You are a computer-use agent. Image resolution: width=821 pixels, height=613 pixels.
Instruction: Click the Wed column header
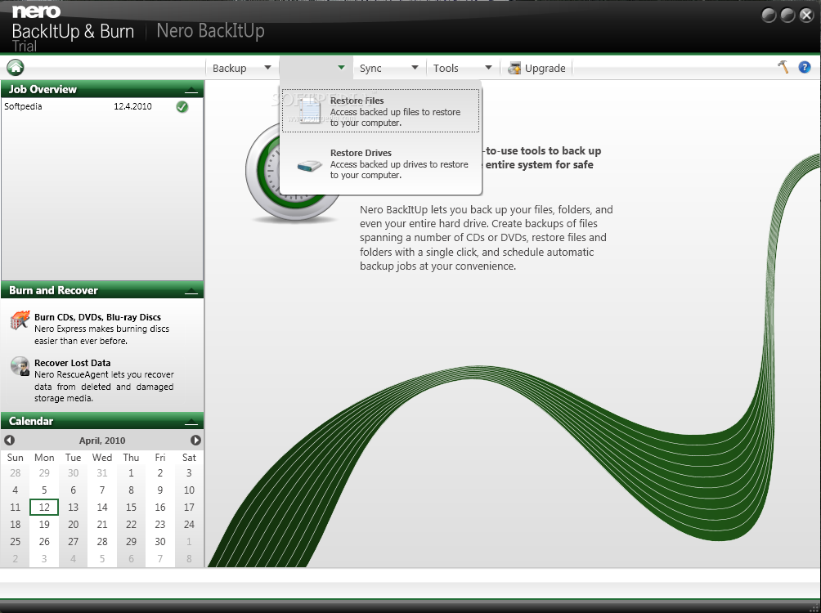tap(102, 458)
